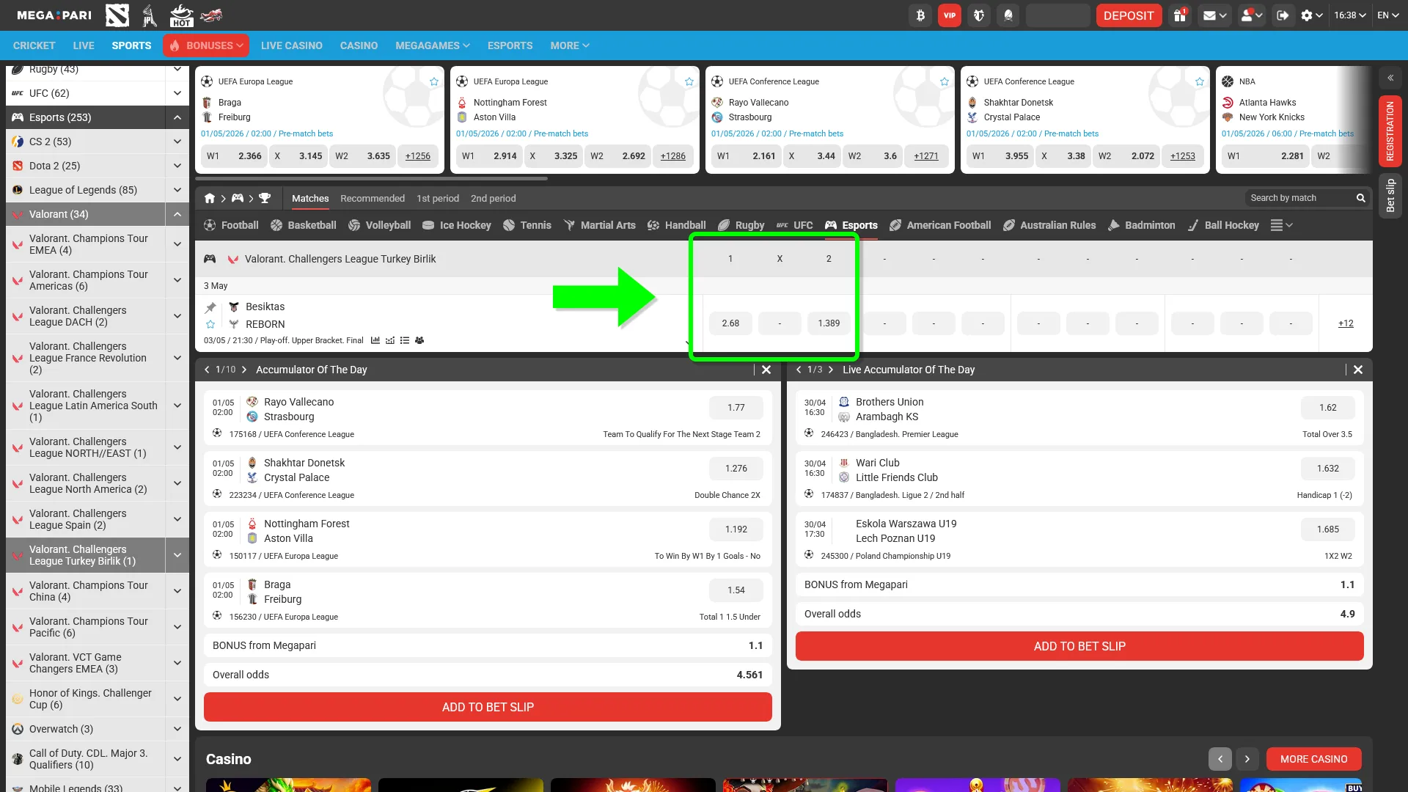Open the Bitcoin payment icon in header

[x=920, y=15]
